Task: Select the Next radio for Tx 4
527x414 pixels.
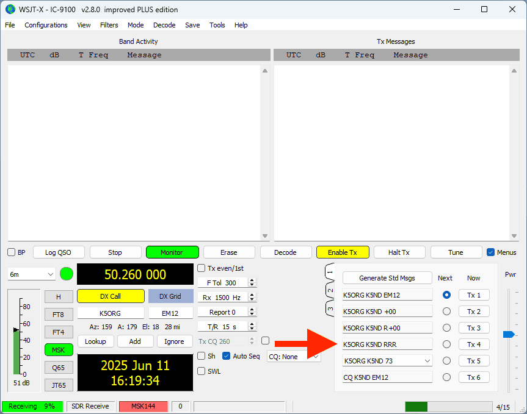Action: [x=447, y=344]
